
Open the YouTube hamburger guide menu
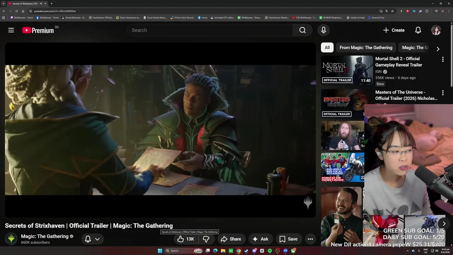(x=11, y=30)
